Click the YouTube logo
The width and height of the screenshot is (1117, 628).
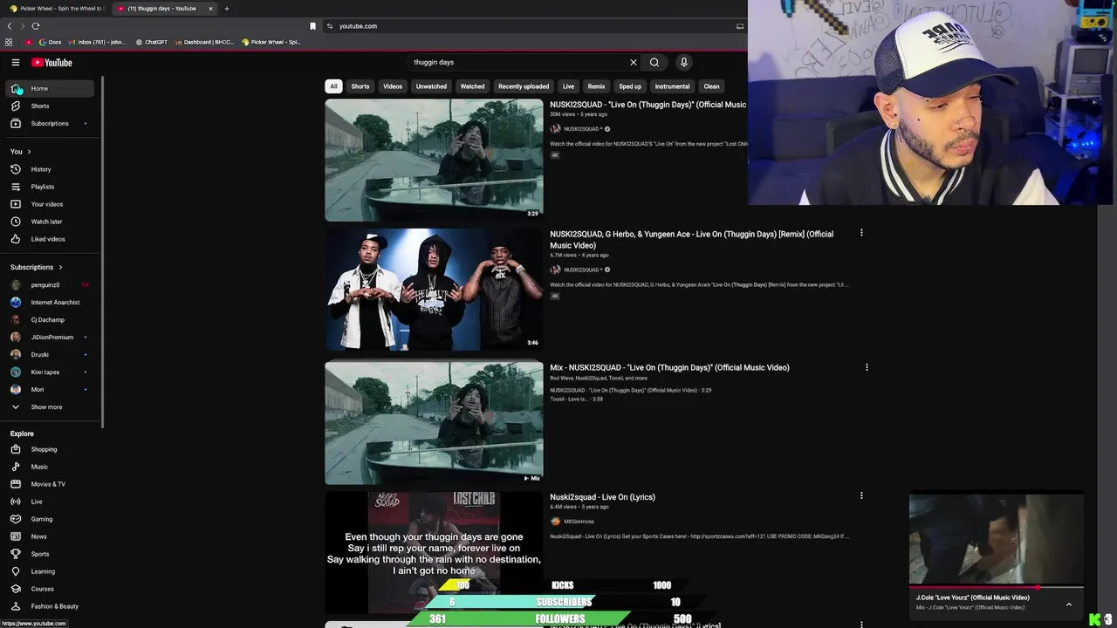coord(52,63)
